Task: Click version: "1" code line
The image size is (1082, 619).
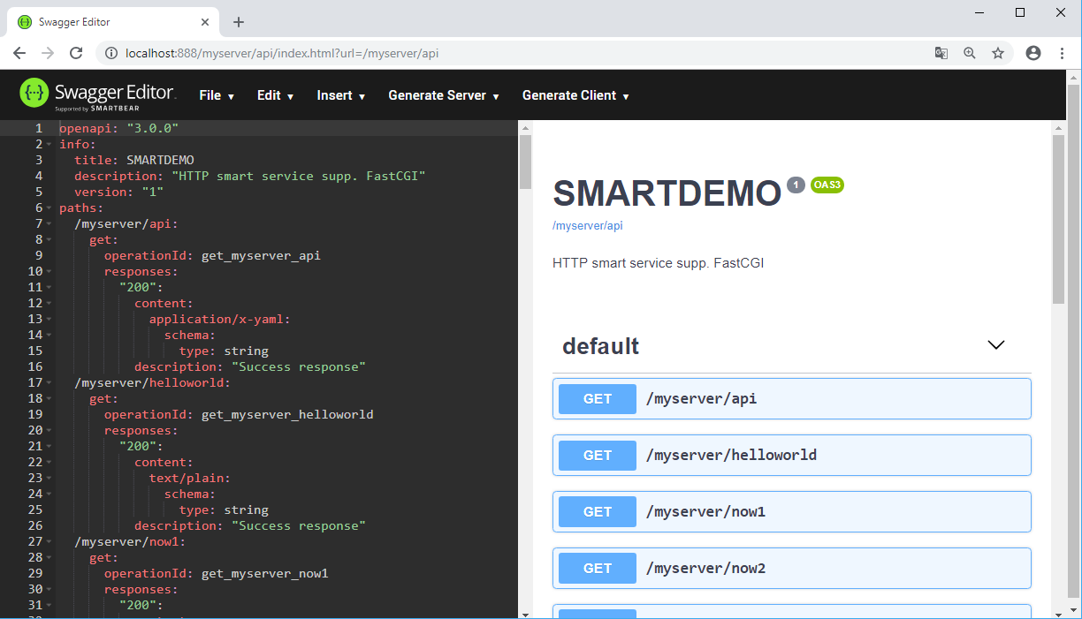Action: point(119,192)
